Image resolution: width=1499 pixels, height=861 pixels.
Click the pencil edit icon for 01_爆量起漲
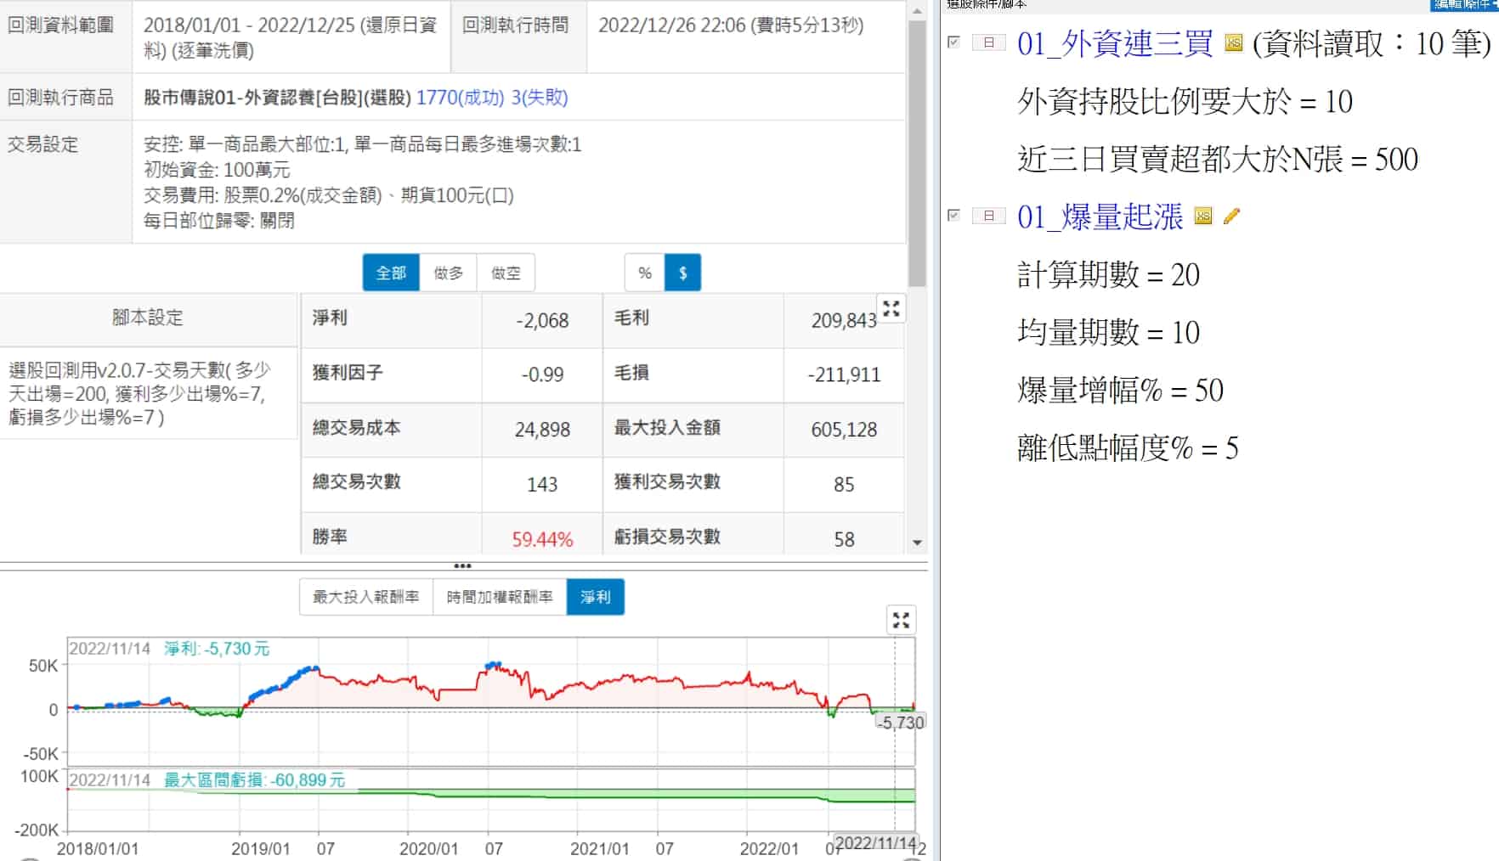coord(1231,217)
